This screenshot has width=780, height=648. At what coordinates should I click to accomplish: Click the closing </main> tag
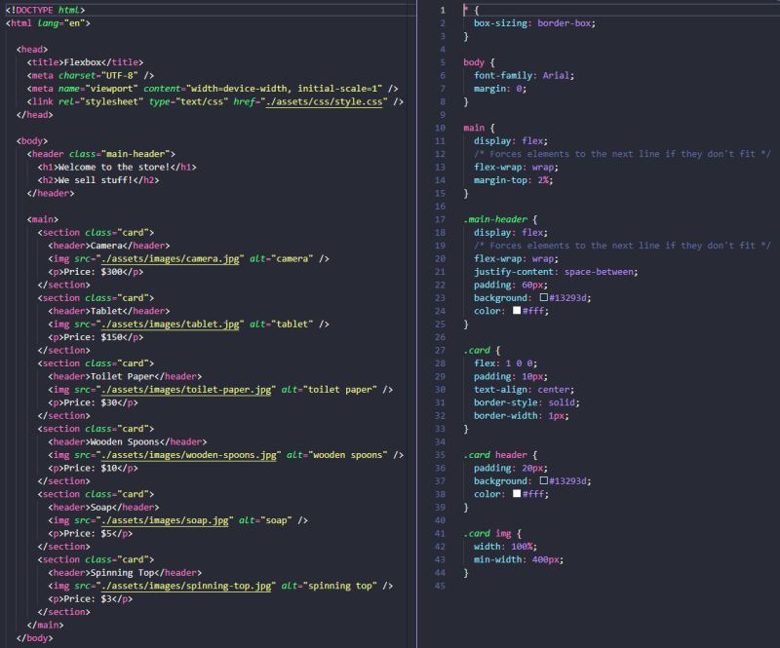pyautogui.click(x=45, y=625)
